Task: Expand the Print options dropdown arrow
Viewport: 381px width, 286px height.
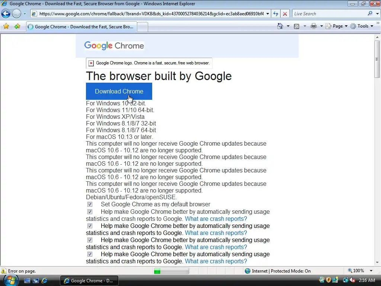Action: tap(321, 26)
